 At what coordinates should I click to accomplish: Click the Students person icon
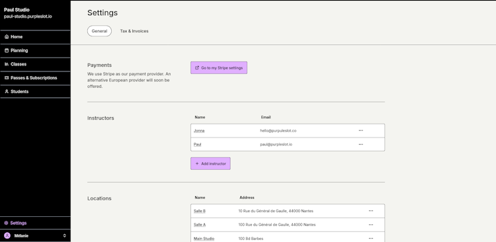click(7, 91)
